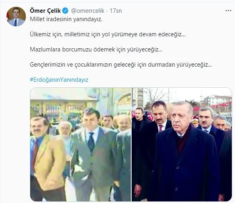Open the Ömer Çelik display name link
This screenshot has width=235, height=203.
pos(45,11)
